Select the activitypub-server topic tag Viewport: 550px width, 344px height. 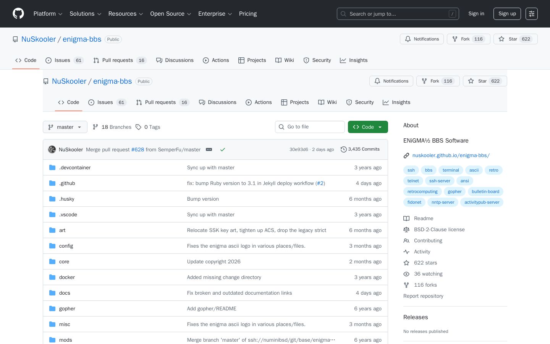[482, 202]
